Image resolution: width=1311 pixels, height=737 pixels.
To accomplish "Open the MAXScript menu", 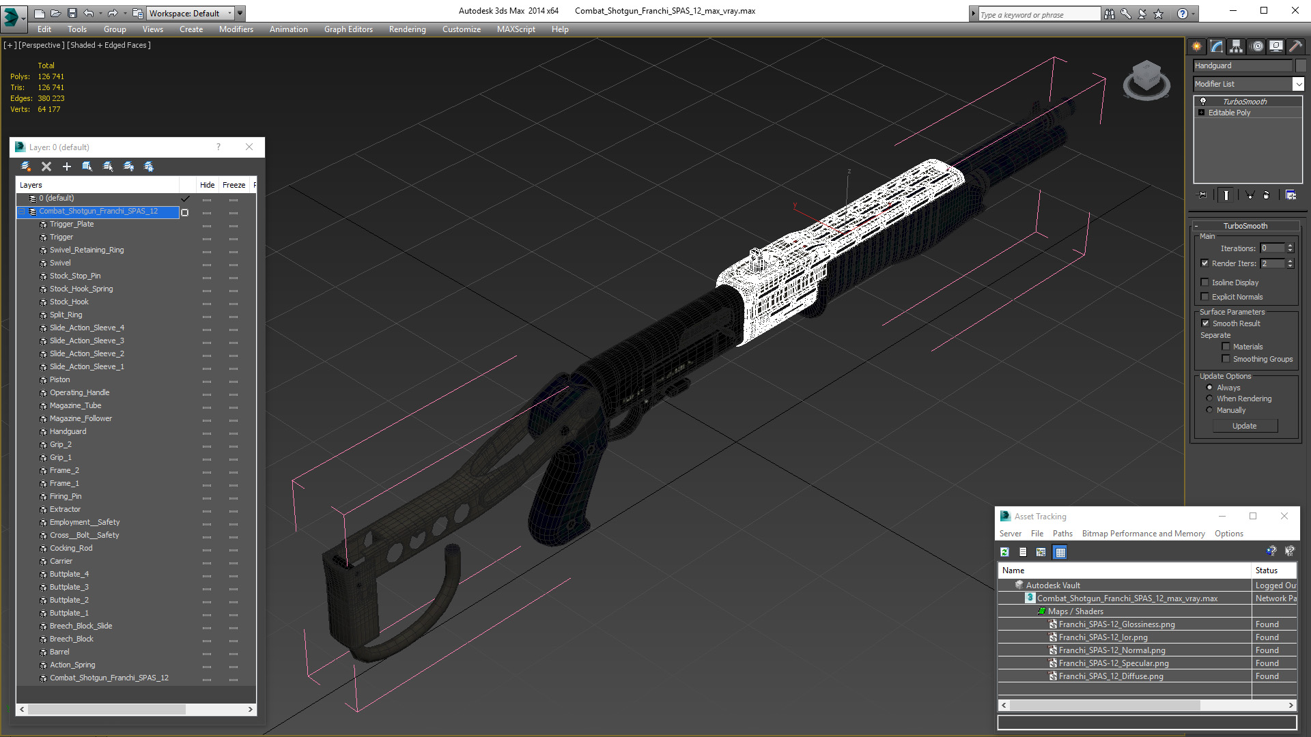I will 516,29.
